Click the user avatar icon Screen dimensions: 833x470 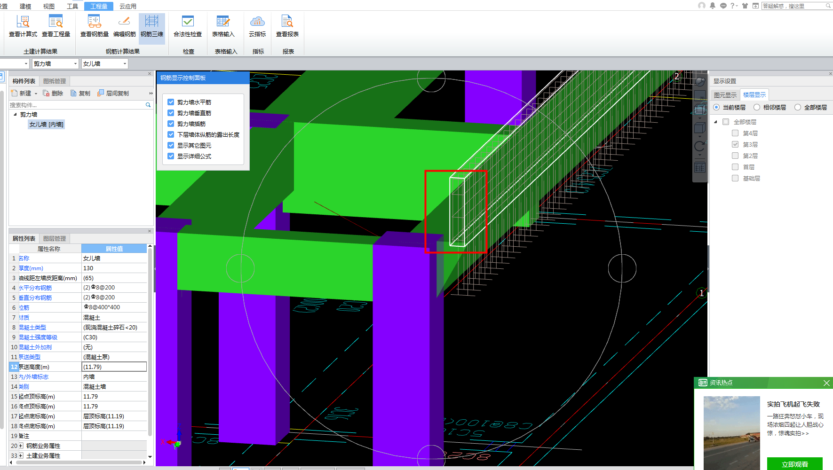pos(702,6)
